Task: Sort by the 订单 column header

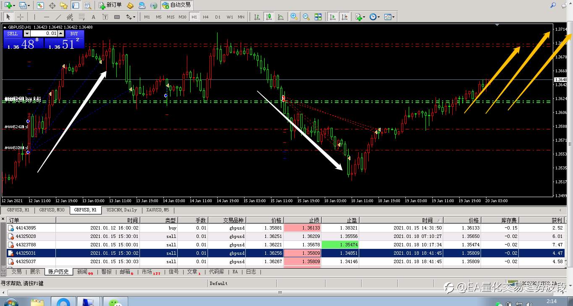Action: [31, 220]
